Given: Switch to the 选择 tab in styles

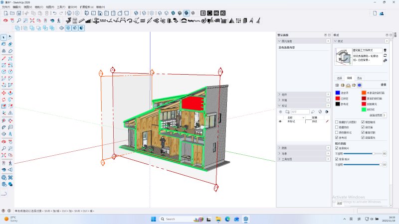Looking at the screenshot, I should click(x=339, y=78).
